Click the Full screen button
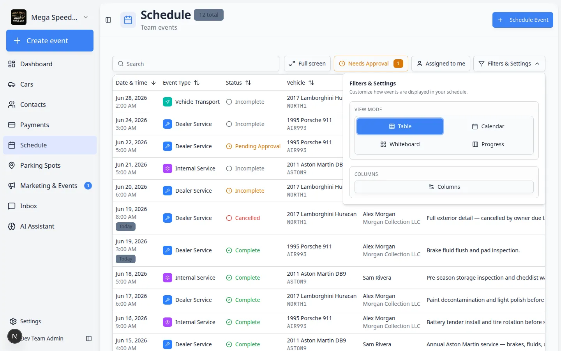 [x=307, y=64]
